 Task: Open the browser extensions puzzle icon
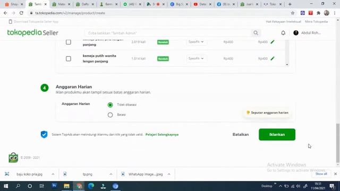pos(319,13)
